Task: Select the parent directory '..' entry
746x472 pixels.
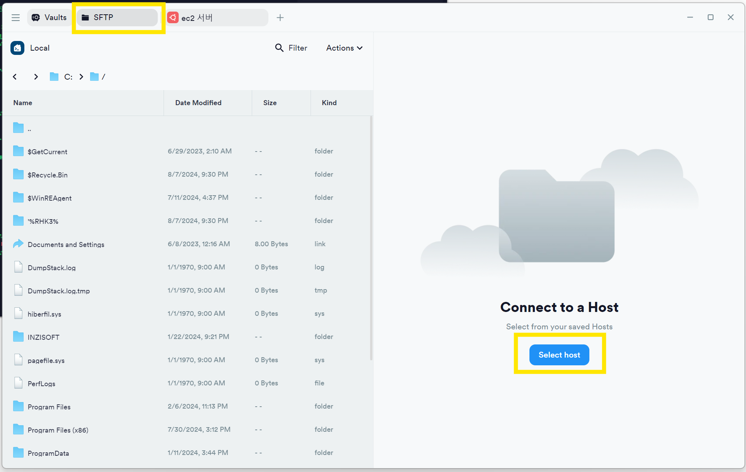Action: (29, 128)
